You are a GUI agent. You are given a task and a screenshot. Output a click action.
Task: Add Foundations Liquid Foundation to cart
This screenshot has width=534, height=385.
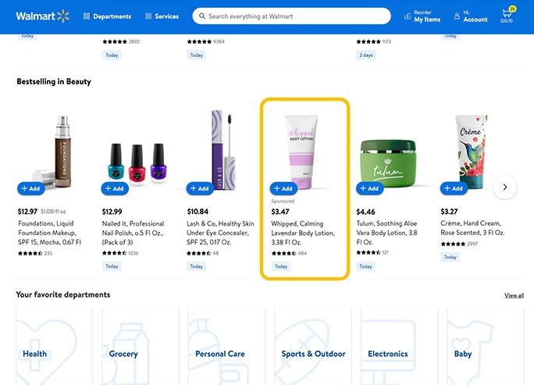point(31,188)
